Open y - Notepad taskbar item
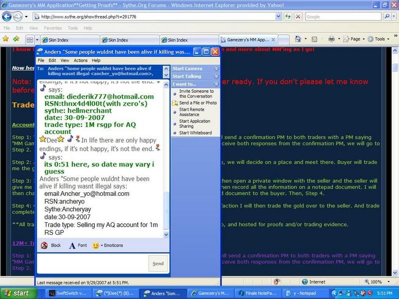This screenshot has width=399, height=299. 305,293
